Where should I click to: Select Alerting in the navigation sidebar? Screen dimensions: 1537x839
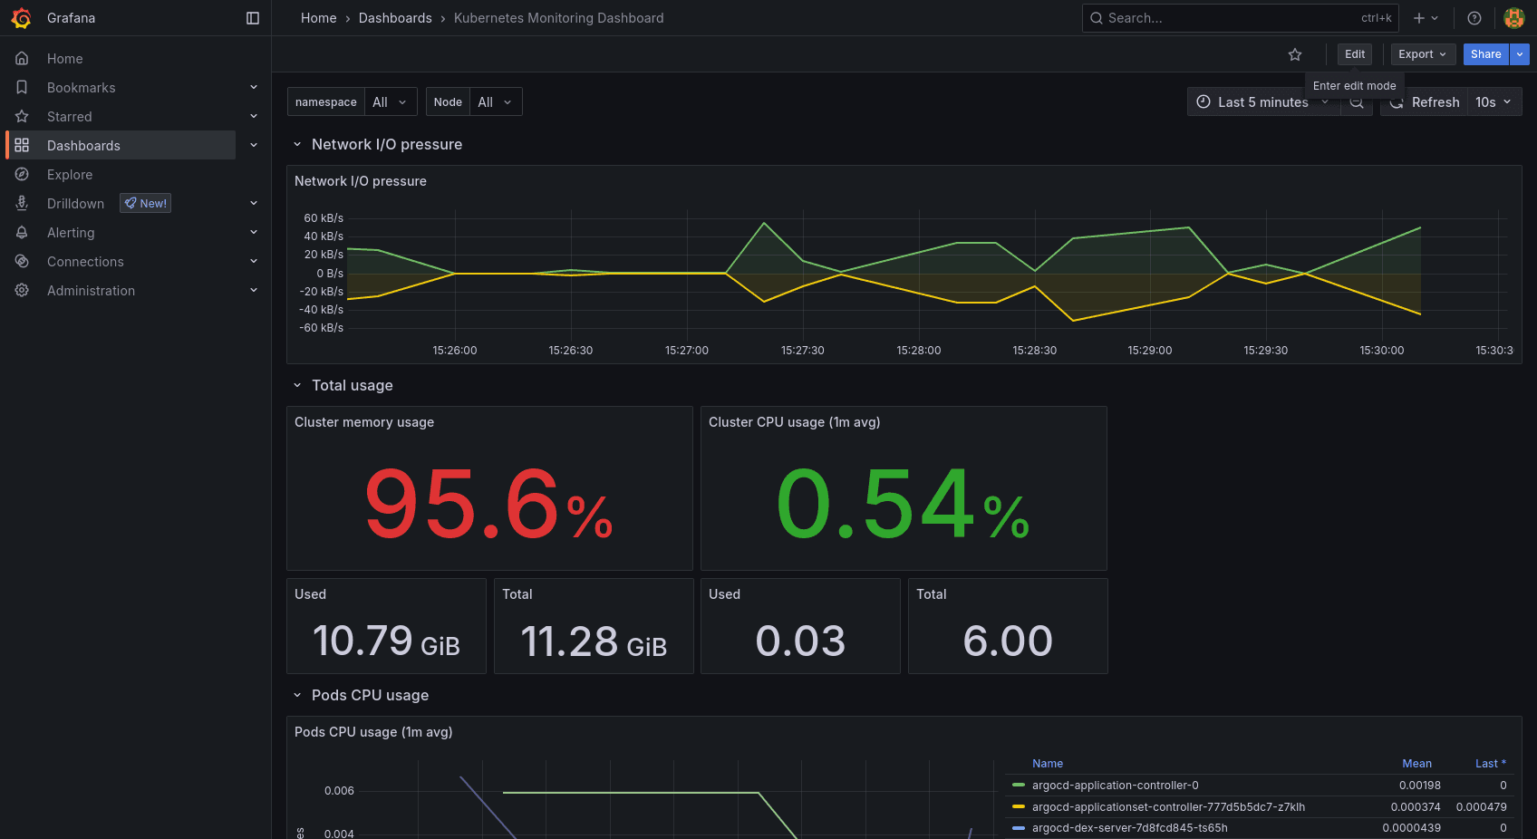[70, 232]
